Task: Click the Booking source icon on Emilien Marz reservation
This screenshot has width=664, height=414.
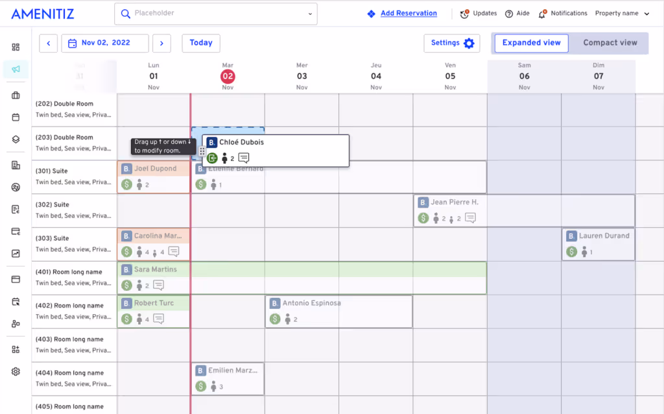Action: (201, 371)
